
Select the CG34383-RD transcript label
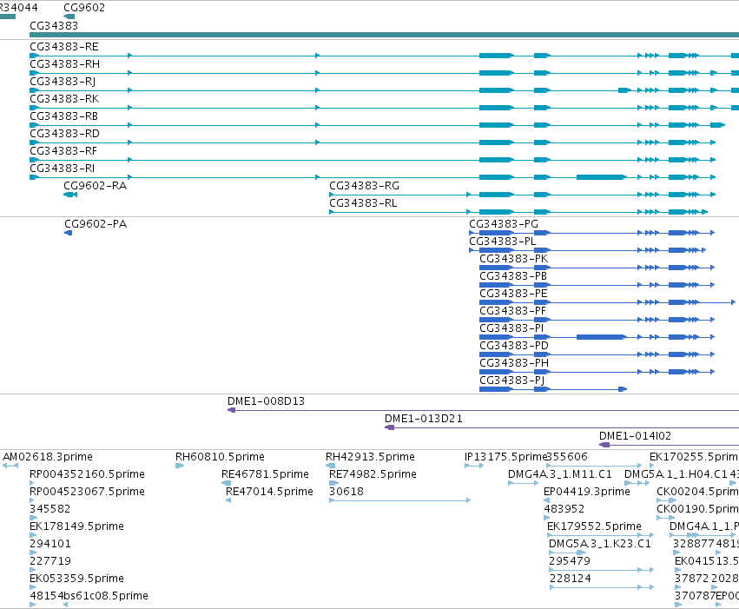pos(64,134)
